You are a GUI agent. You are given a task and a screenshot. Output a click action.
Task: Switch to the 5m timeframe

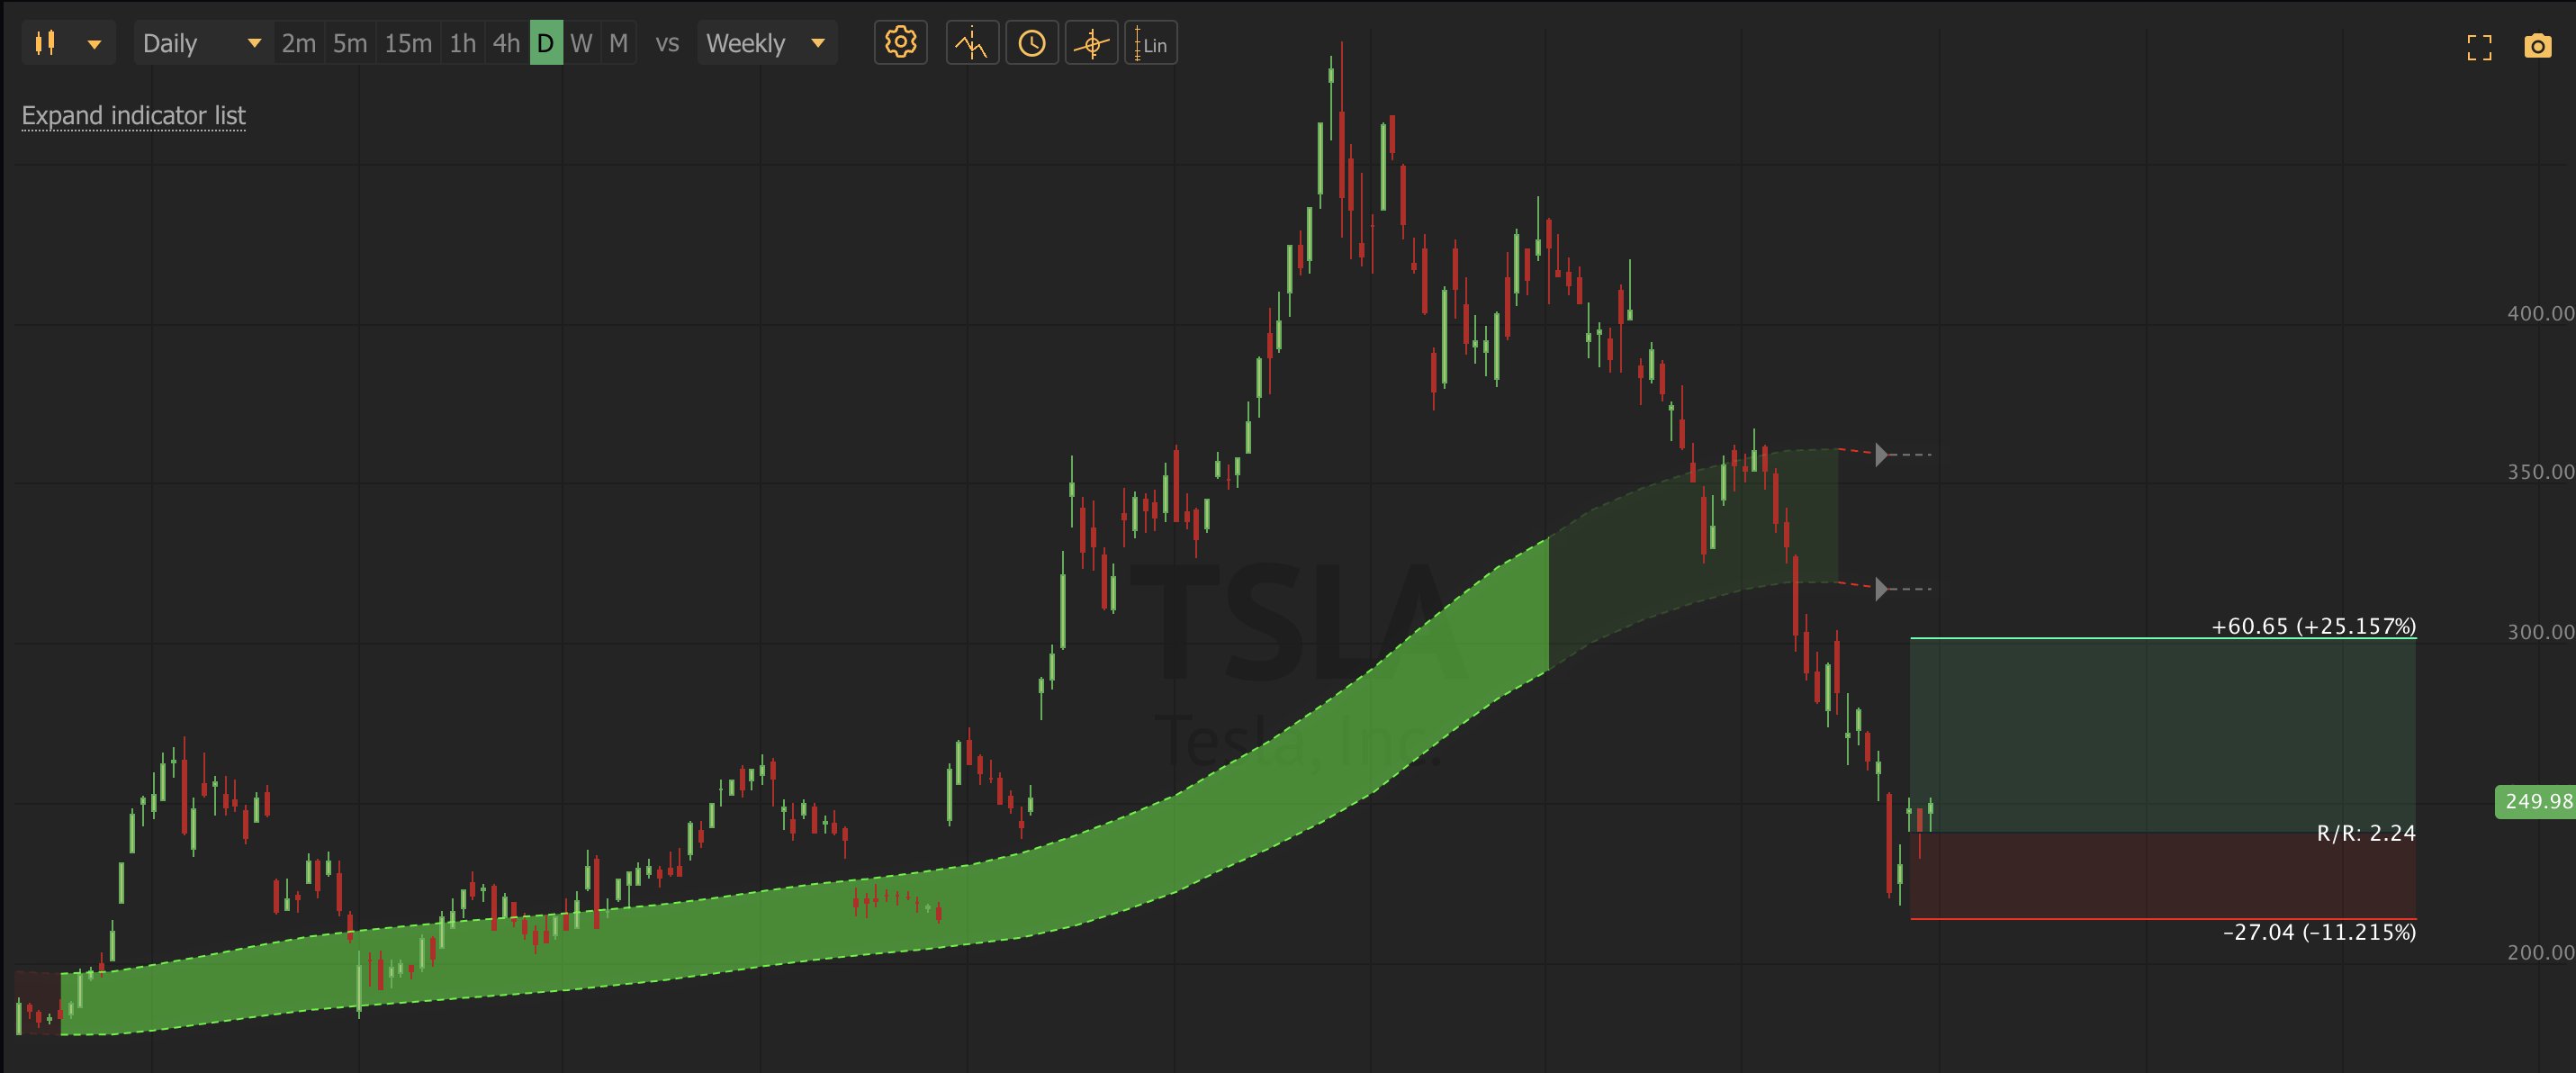pyautogui.click(x=350, y=43)
